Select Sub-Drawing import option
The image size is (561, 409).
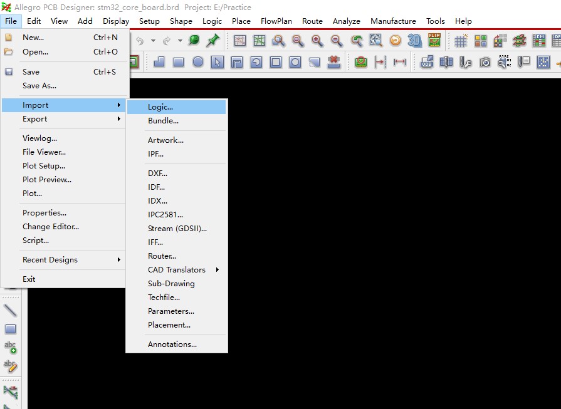(x=177, y=284)
